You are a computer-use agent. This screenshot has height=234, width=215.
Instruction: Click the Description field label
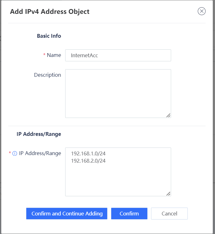click(48, 75)
